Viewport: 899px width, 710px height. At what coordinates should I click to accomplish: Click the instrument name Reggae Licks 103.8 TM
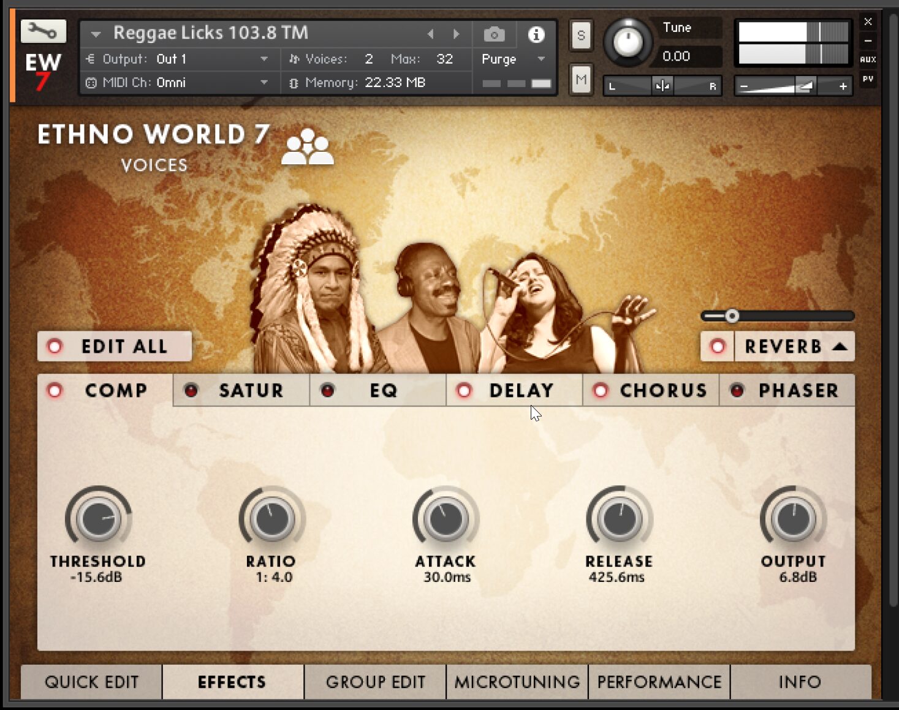click(x=211, y=33)
